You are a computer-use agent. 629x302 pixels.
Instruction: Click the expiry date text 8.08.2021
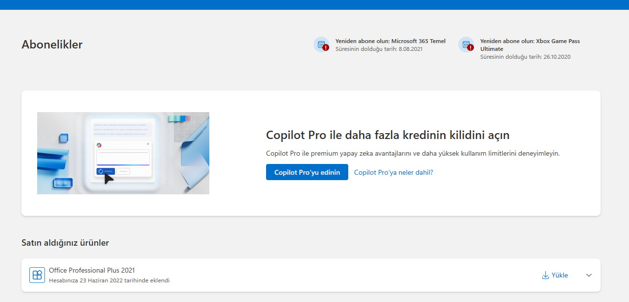tap(410, 49)
